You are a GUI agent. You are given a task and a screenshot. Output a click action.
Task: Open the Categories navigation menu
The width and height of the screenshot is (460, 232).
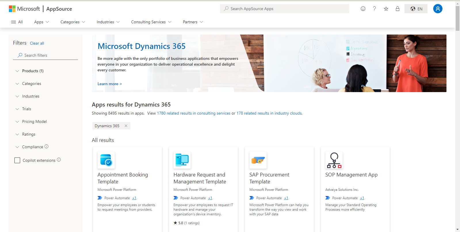tap(73, 22)
